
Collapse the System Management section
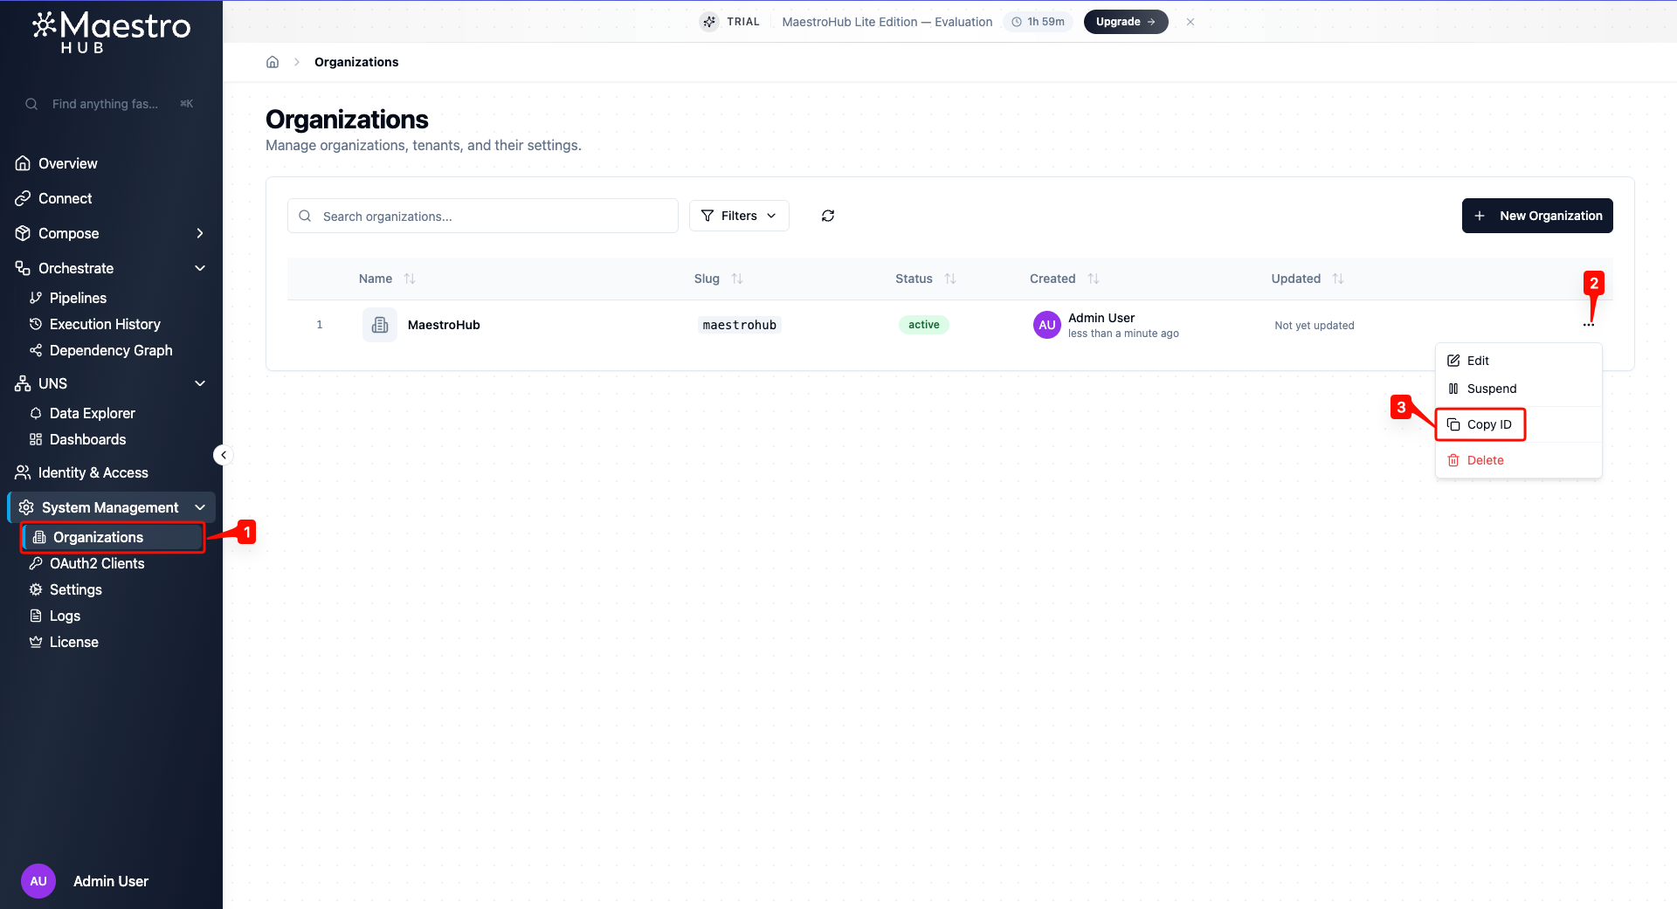tap(199, 507)
